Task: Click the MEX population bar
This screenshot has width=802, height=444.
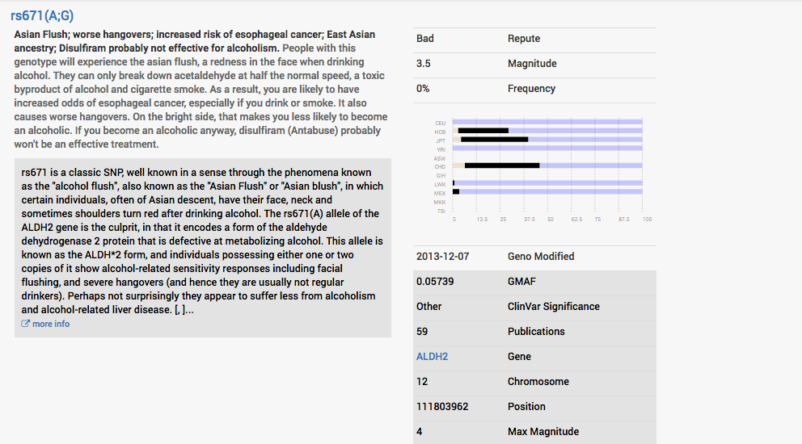Action: tap(547, 191)
